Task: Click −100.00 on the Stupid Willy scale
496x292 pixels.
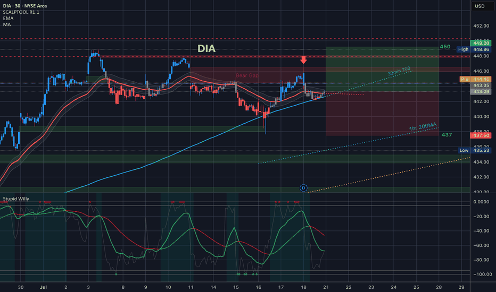Action: coord(481,274)
